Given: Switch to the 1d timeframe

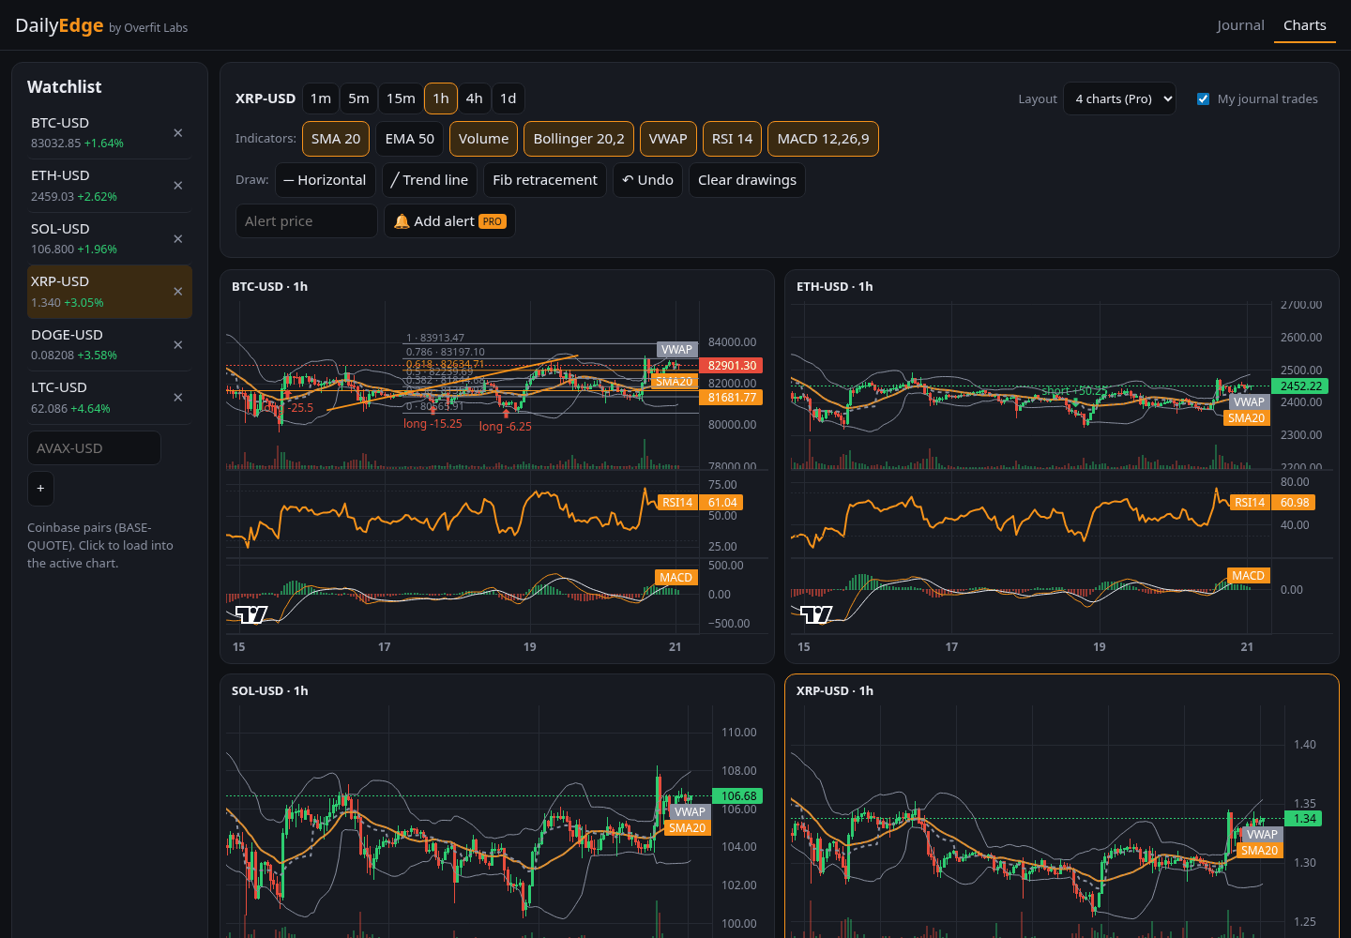Looking at the screenshot, I should (x=509, y=98).
